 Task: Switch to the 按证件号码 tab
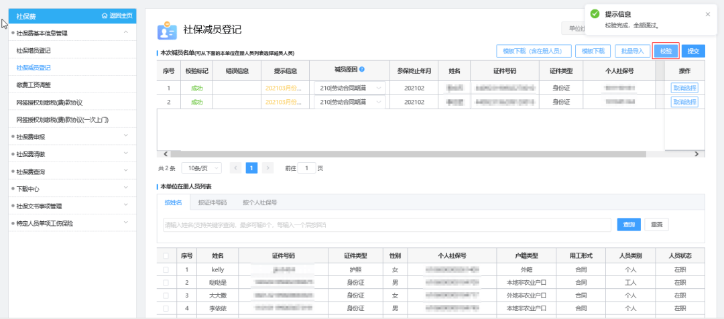(212, 202)
